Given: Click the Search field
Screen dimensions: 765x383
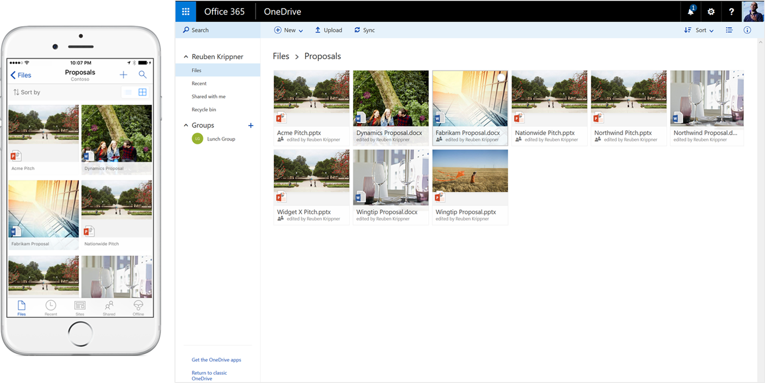Looking at the screenshot, I should 200,30.
